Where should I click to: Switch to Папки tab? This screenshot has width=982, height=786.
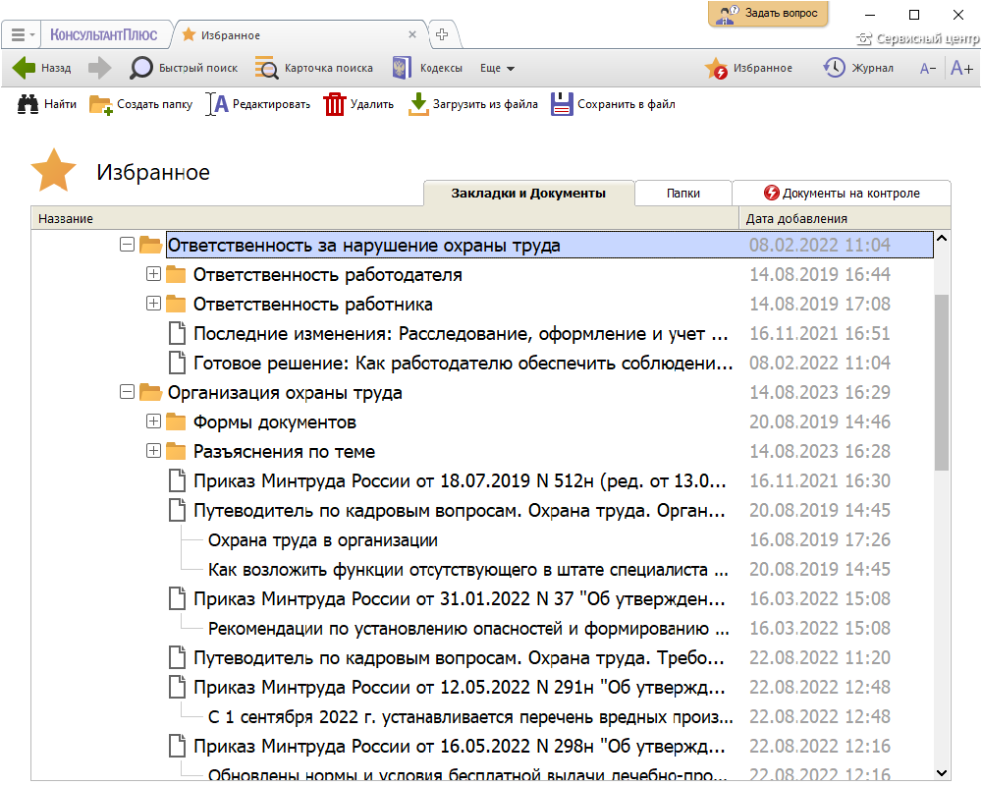[683, 193]
